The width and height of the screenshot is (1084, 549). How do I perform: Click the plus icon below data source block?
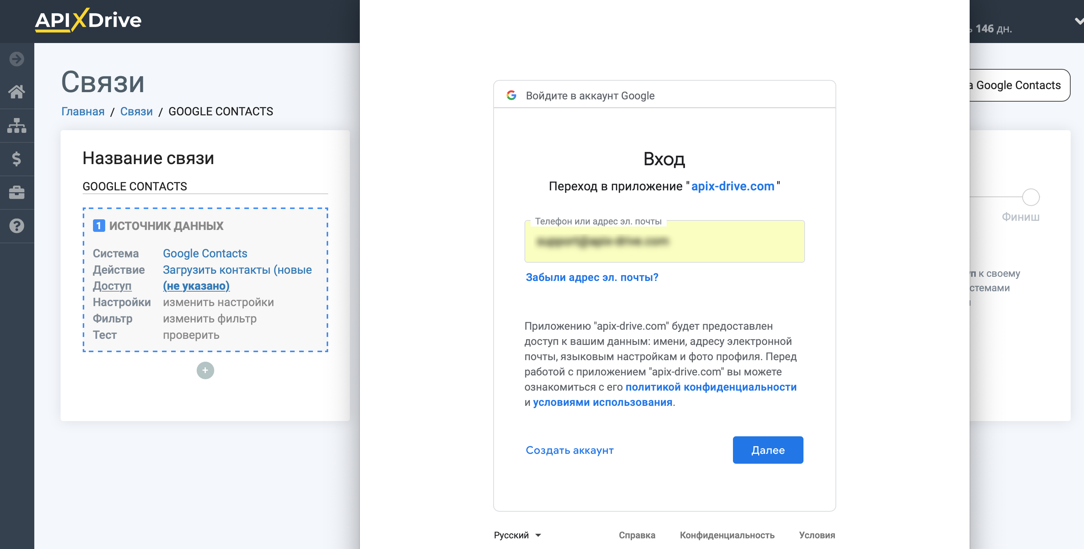click(x=205, y=370)
